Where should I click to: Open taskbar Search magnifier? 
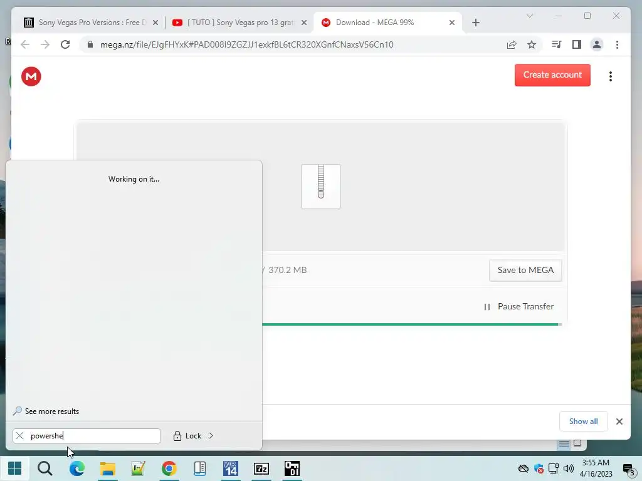tap(45, 468)
